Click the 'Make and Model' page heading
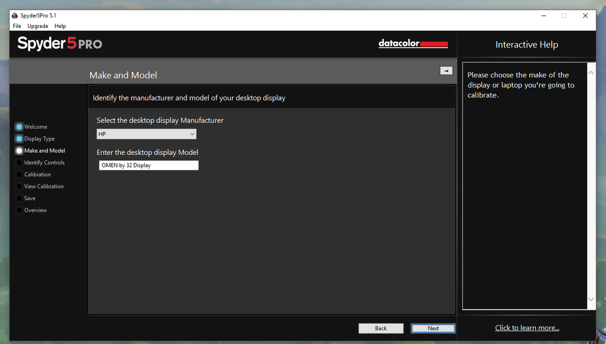606x344 pixels. click(123, 75)
